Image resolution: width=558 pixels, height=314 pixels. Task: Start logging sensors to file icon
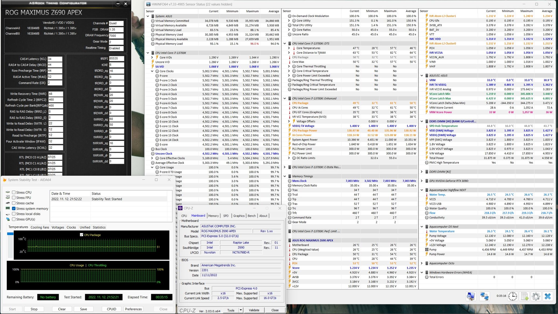pyautogui.click(x=524, y=296)
